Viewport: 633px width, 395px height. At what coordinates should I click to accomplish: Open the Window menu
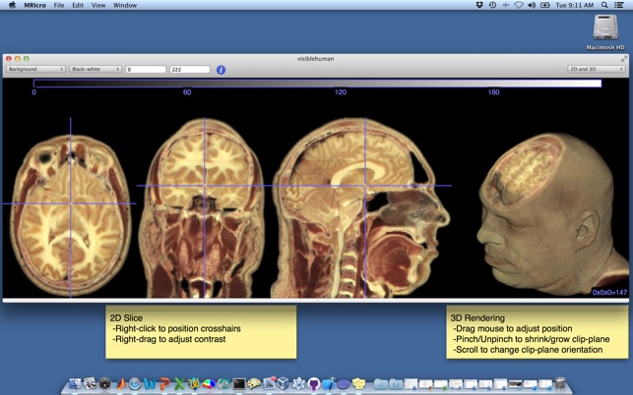[125, 6]
